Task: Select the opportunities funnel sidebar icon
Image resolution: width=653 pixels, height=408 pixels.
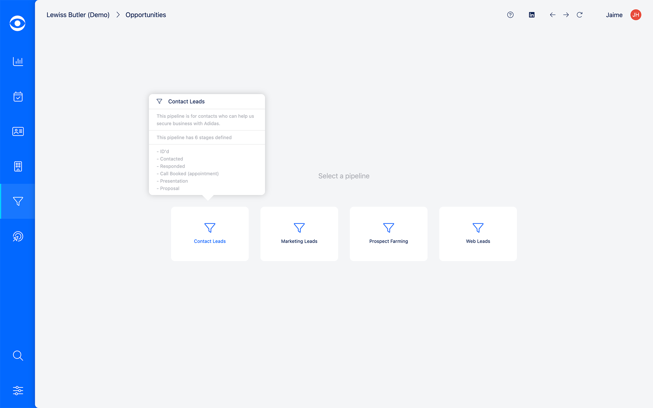Action: point(18,201)
